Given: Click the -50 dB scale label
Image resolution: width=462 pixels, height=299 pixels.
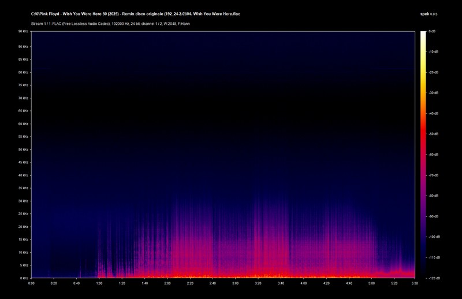Looking at the screenshot, I should (x=433, y=134).
